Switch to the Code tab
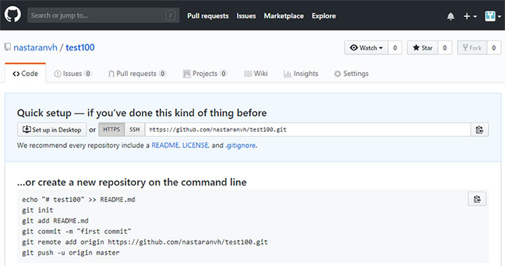Image resolution: width=505 pixels, height=266 pixels. click(26, 74)
